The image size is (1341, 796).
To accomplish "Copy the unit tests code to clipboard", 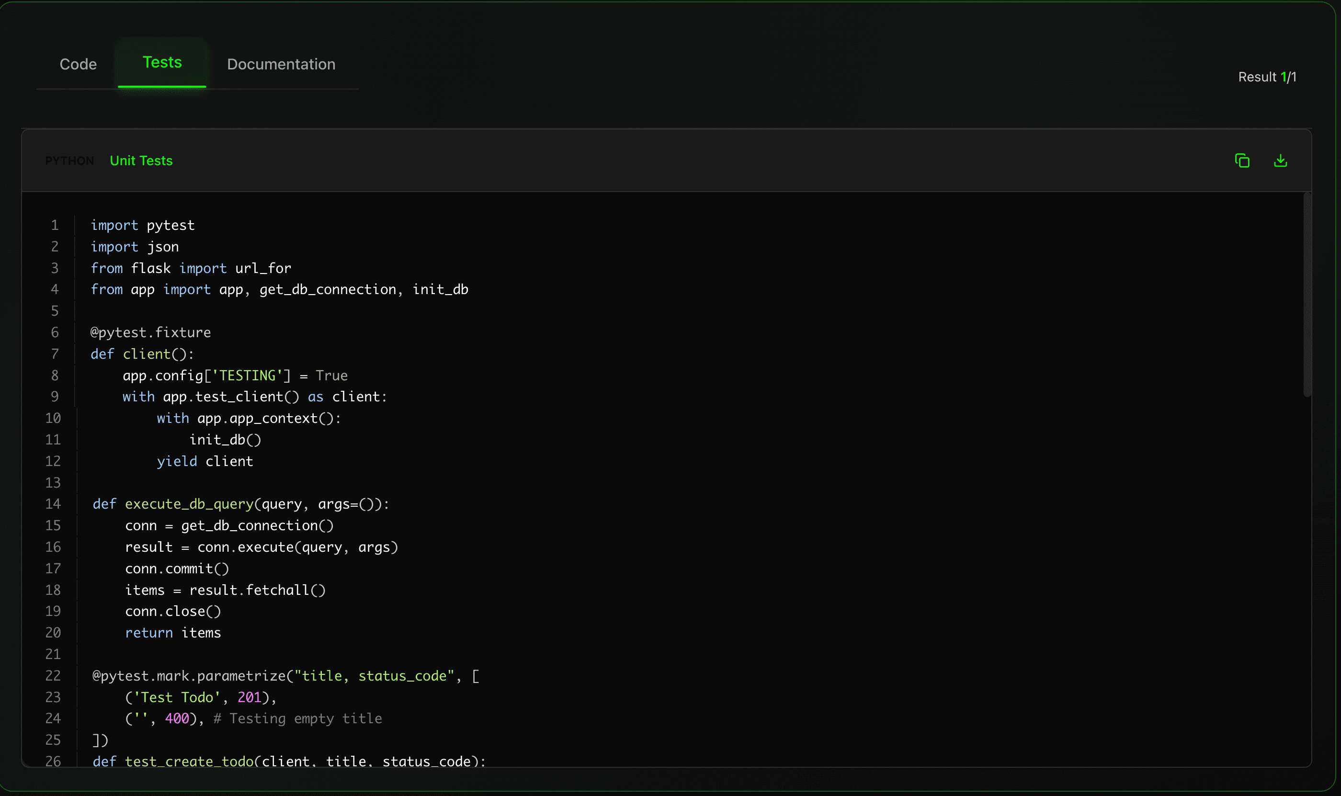I will [x=1243, y=160].
